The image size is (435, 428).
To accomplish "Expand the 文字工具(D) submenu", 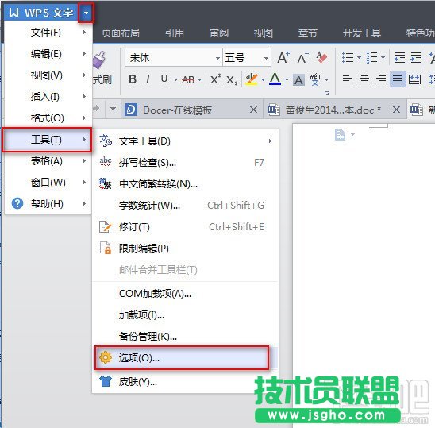I will click(x=185, y=141).
